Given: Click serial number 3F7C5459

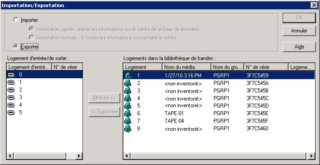Looking at the screenshot, I should (257, 76).
